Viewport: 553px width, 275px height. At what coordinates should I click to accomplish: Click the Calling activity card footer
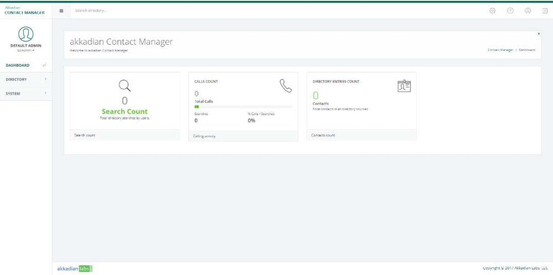(243, 136)
